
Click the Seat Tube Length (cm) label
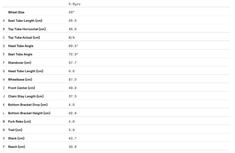25,20
